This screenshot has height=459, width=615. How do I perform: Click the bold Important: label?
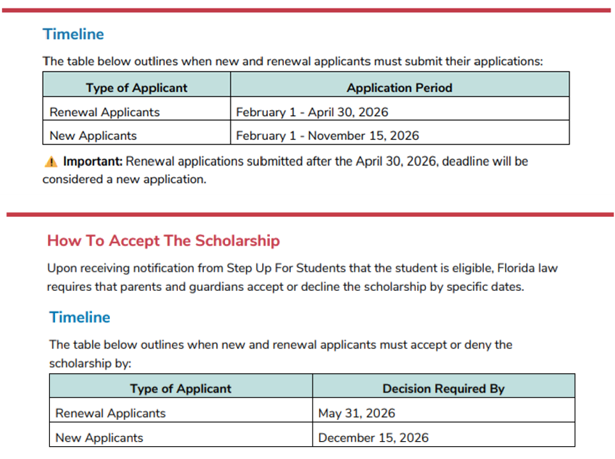(x=93, y=162)
